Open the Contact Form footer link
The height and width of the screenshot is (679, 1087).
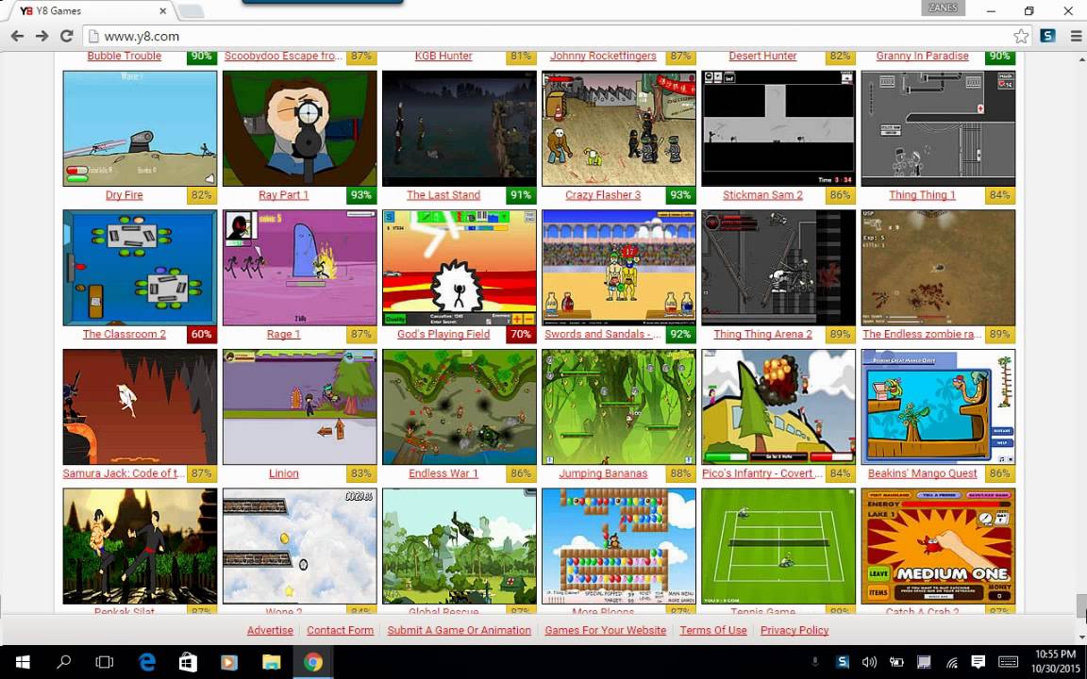click(341, 630)
